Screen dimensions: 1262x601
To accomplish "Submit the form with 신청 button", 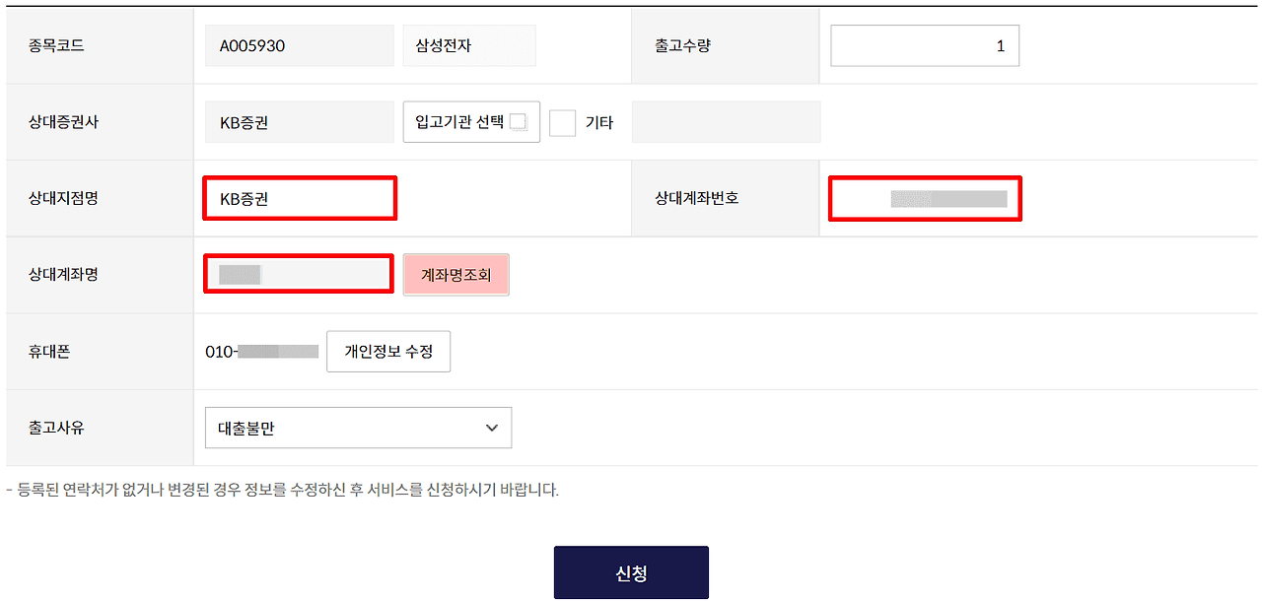I will point(631,572).
